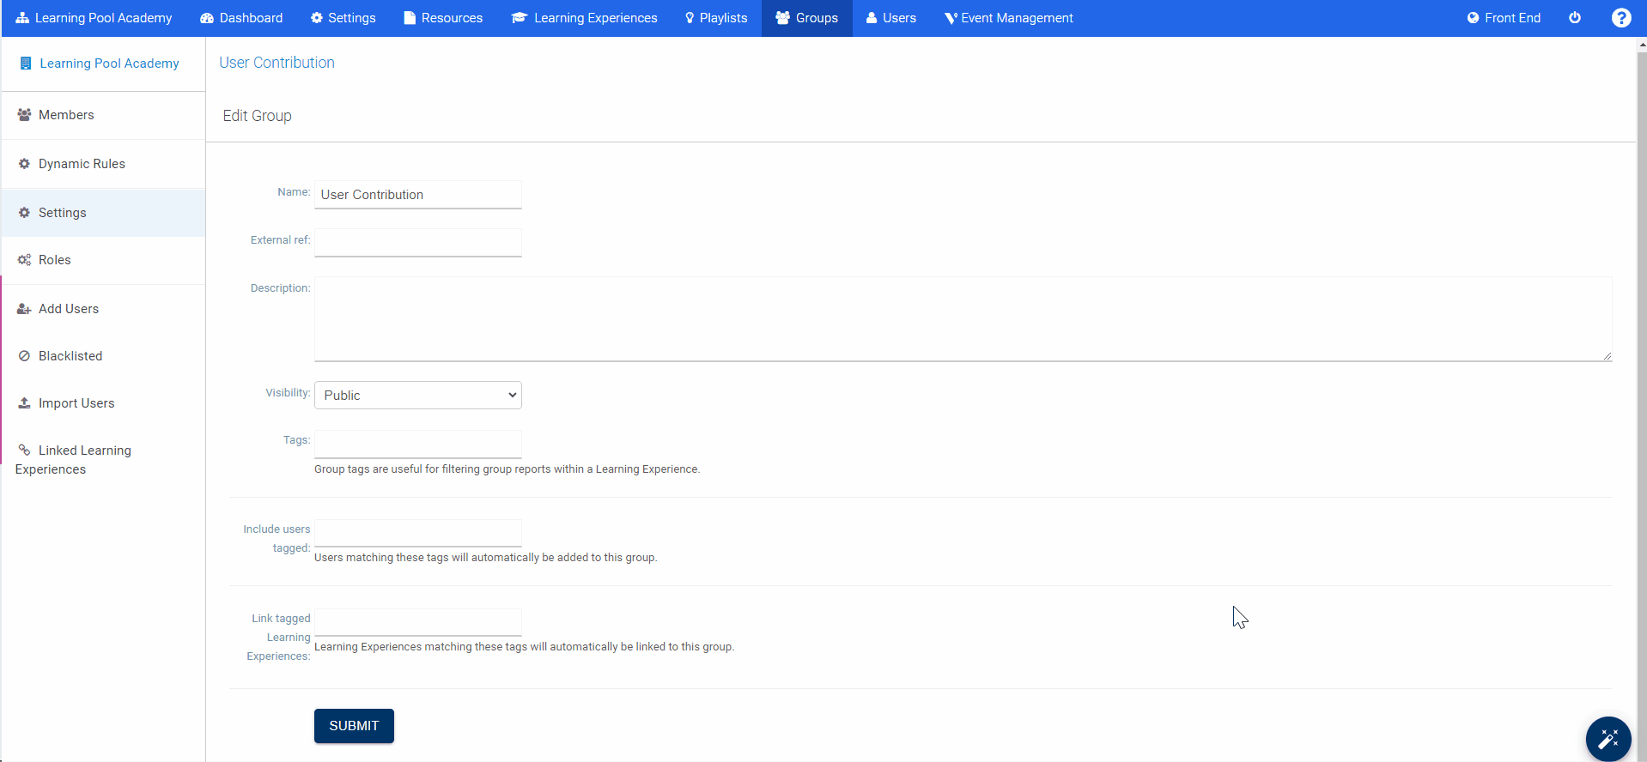Open the help question mark icon

[1620, 18]
